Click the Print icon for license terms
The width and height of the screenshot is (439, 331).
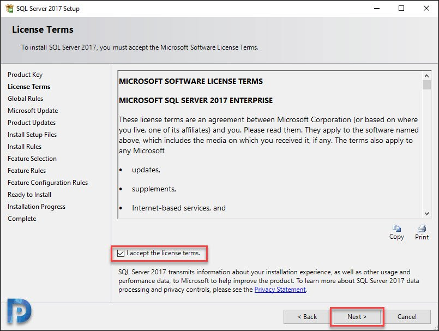[422, 228]
